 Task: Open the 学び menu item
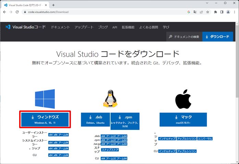click(166, 27)
